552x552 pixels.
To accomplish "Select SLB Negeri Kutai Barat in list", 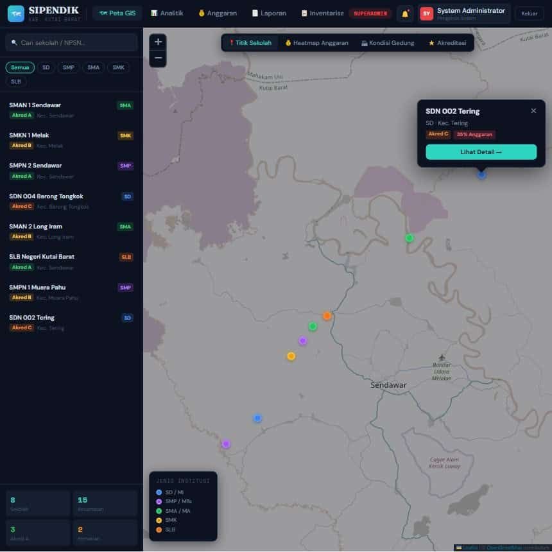I will (x=71, y=262).
